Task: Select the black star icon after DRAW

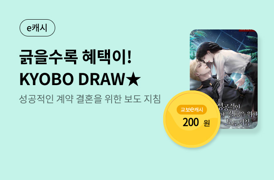Action: [133, 79]
